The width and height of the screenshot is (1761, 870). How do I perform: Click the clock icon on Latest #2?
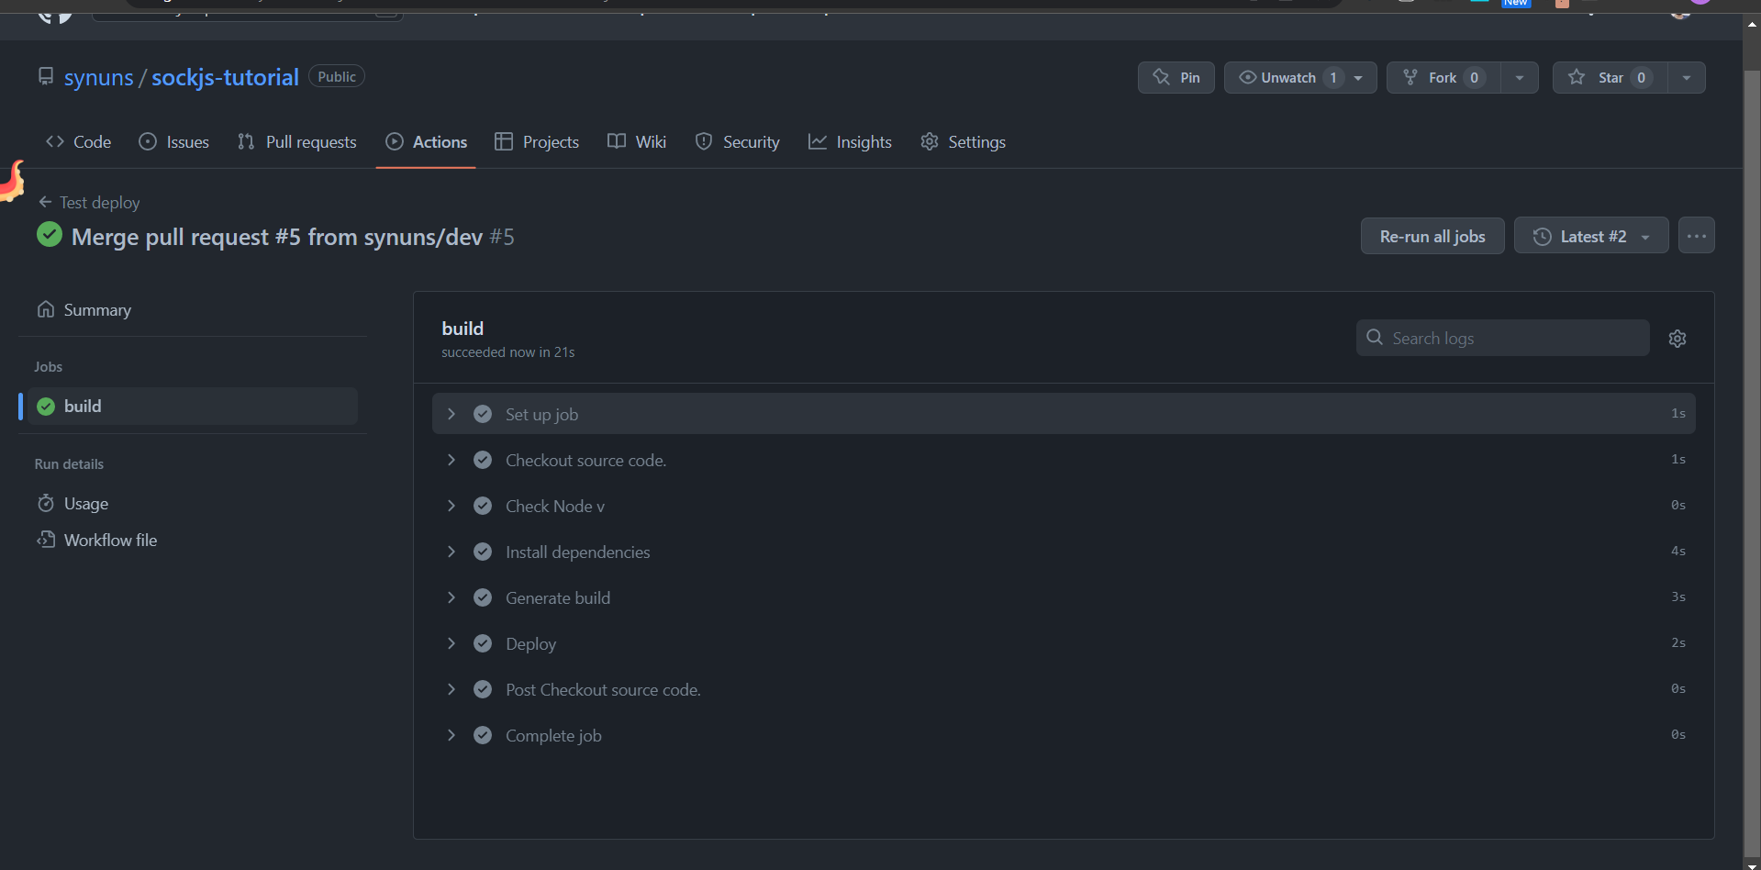pos(1543,237)
